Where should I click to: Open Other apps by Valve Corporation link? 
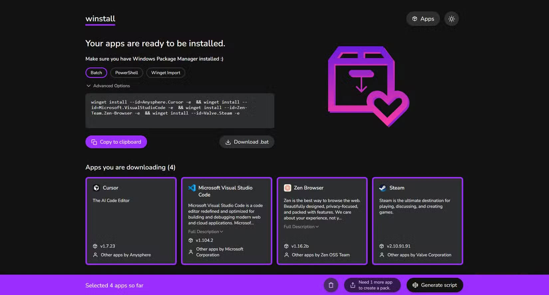(419, 255)
